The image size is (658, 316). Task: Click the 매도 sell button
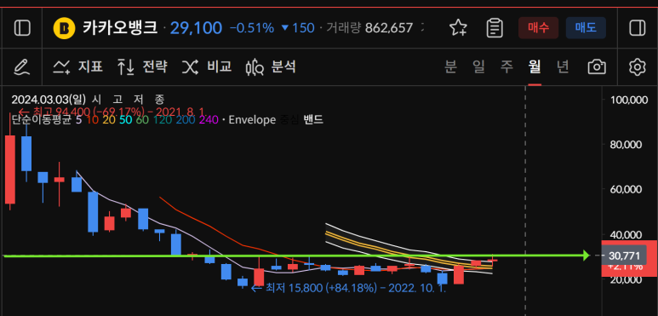(x=586, y=28)
